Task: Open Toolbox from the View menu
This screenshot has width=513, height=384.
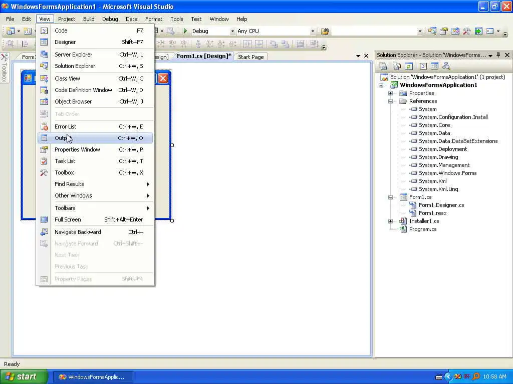Action: pos(95,172)
